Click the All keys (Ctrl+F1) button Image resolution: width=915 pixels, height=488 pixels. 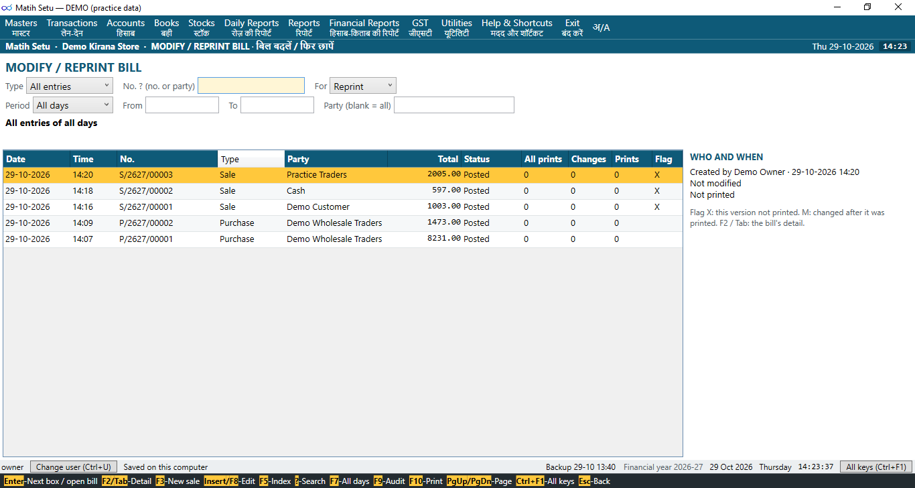876,467
